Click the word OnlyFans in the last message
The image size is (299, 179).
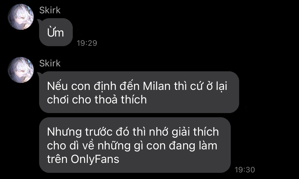coord(95,159)
